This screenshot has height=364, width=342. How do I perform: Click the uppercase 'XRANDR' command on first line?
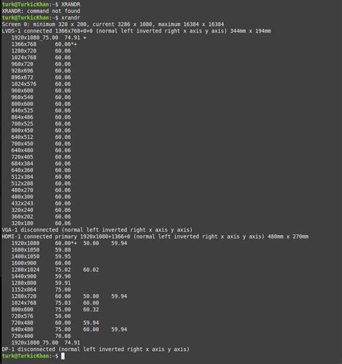coord(71,4)
